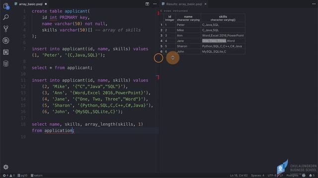318x178 pixels.
Task: Change the UTF-8 encoding in status bar
Action: pyautogui.click(x=272, y=176)
